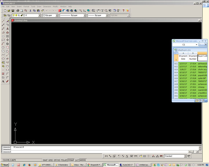Open Shopsmith F... Chrome taskbar button
Image resolution: width=209 pixels, height=167 pixels.
(x=95, y=165)
